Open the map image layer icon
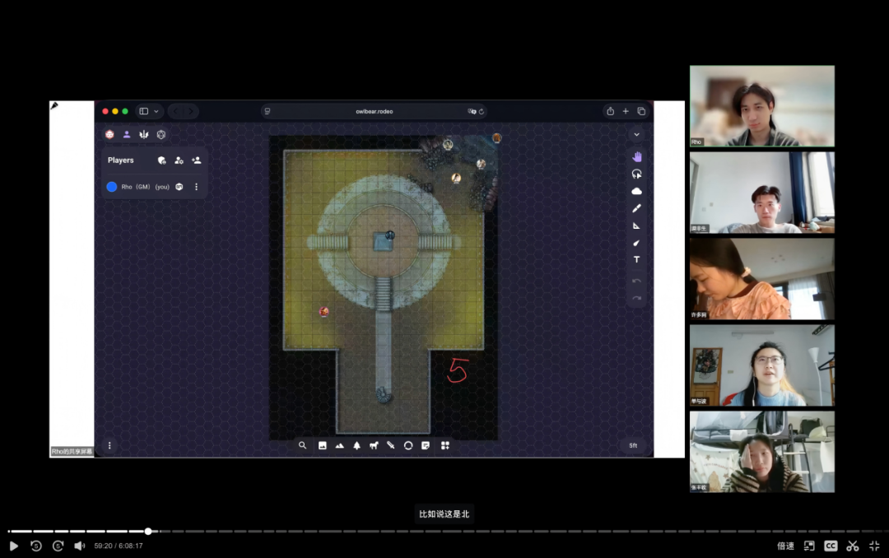The height and width of the screenshot is (558, 889). point(323,445)
